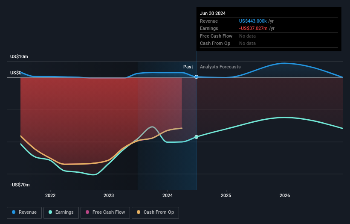Image resolution: width=350 pixels, height=224 pixels.
Task: Click the 'Past' label
Action: coord(188,67)
